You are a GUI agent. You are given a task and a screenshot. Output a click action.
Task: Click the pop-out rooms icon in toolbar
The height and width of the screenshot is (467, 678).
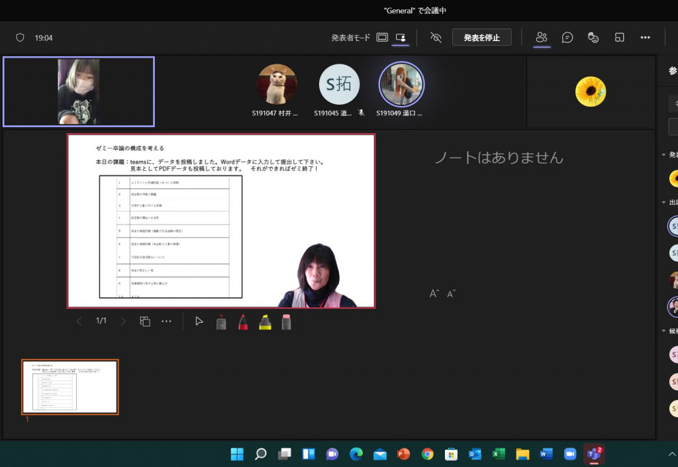coord(620,38)
